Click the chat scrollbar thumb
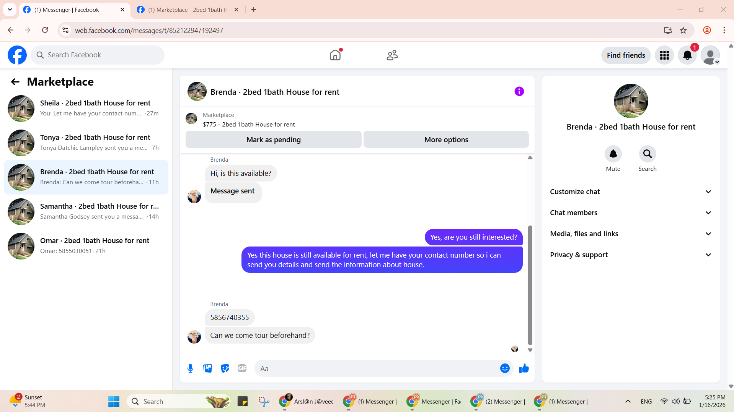 point(530,285)
